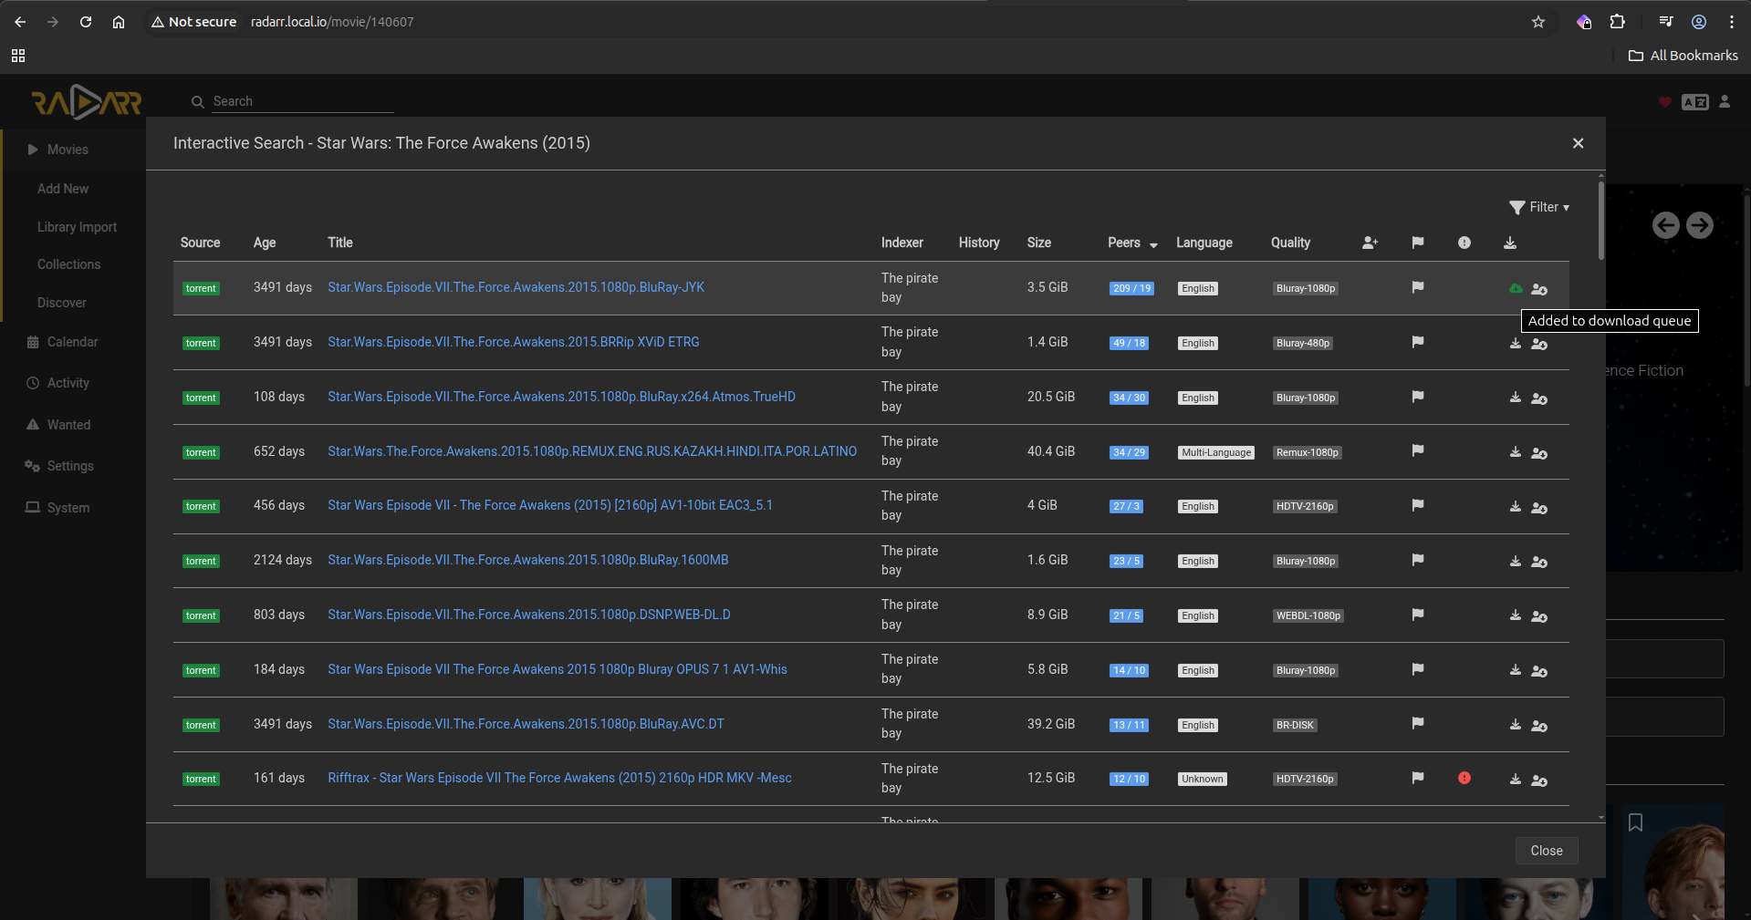
Task: Override and add the BluRay-JYK release
Action: click(1539, 289)
